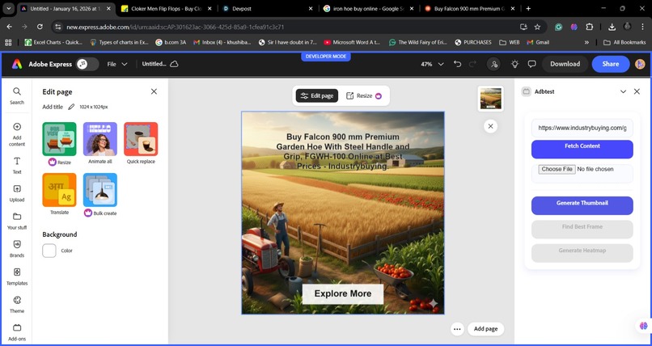Viewport: 652px width, 346px height.
Task: Open the All Bookmarks folder
Action: pyautogui.click(x=624, y=42)
